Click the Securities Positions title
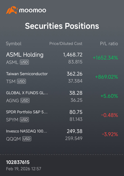 (x=62, y=26)
